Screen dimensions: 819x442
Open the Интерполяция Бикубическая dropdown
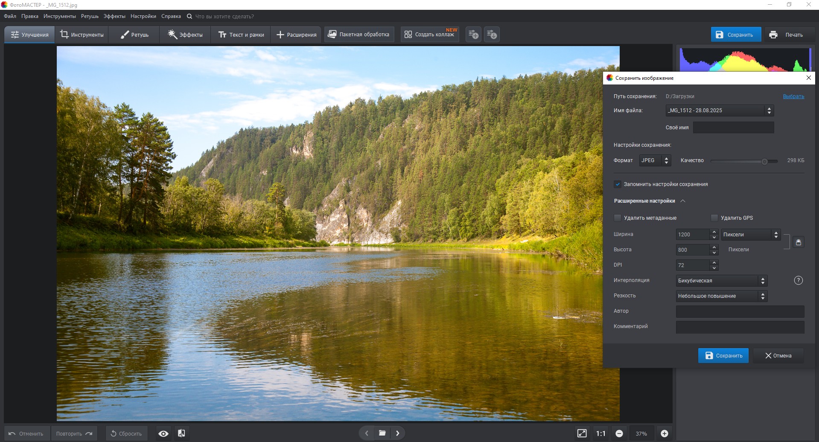pyautogui.click(x=721, y=281)
